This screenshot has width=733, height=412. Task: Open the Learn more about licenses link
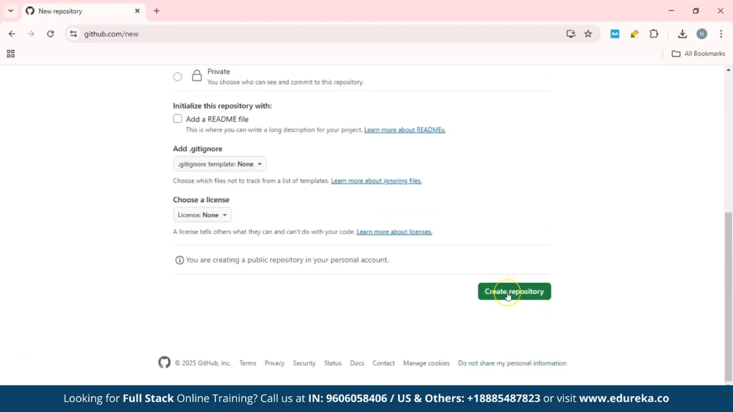coord(394,232)
